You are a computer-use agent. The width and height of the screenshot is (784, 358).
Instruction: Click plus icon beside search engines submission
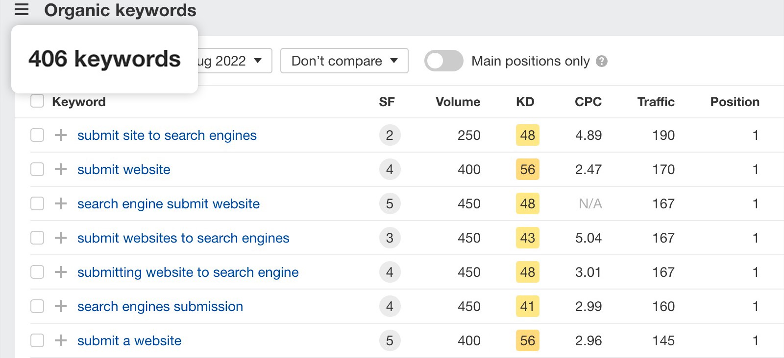(61, 306)
